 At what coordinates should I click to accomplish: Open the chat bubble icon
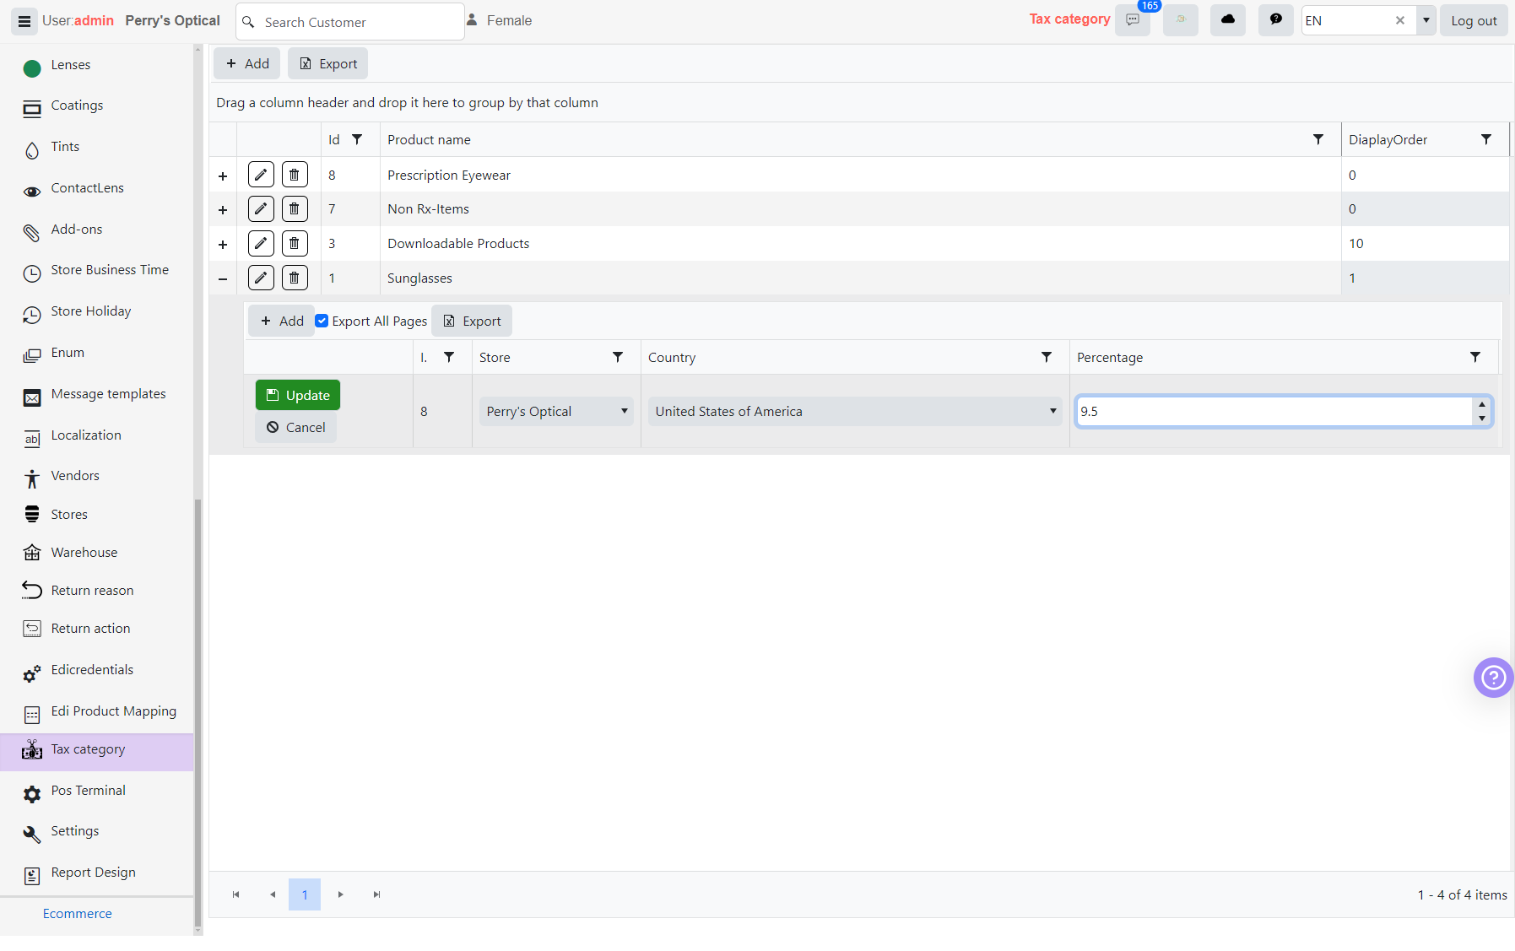[x=1276, y=20]
